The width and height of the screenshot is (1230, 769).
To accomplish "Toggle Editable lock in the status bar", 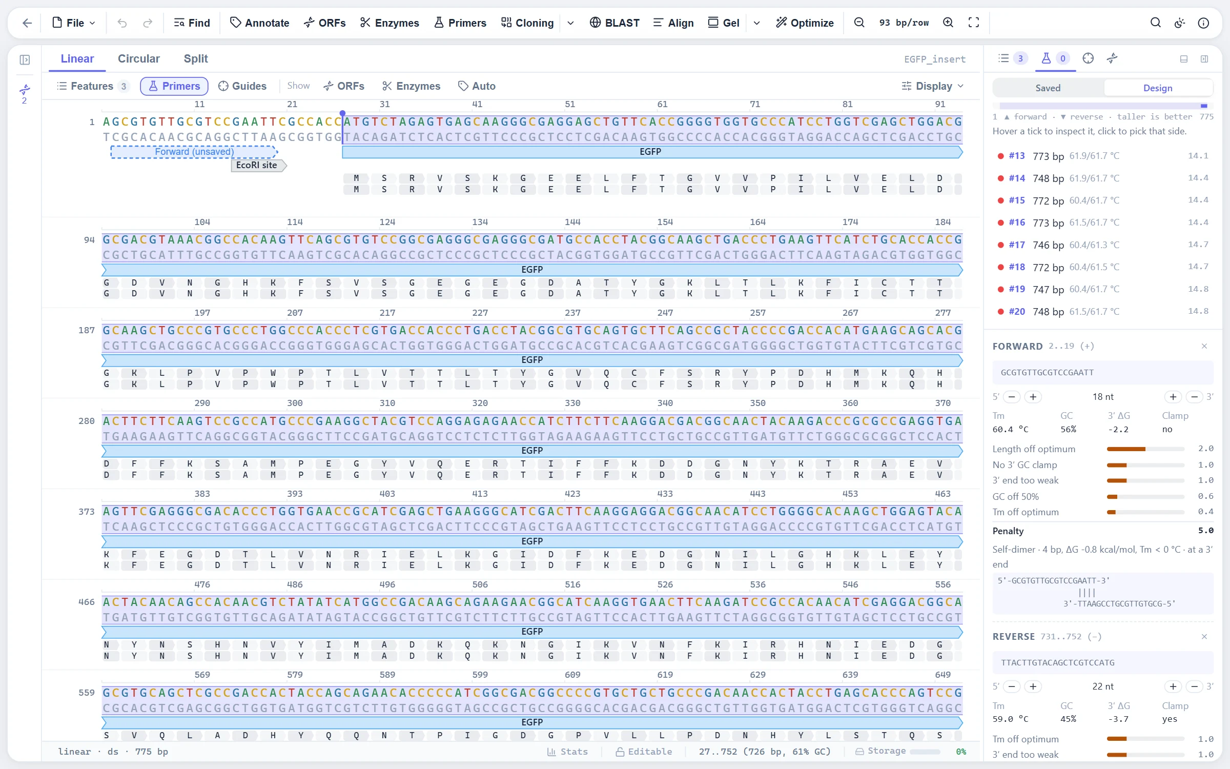I will [644, 752].
